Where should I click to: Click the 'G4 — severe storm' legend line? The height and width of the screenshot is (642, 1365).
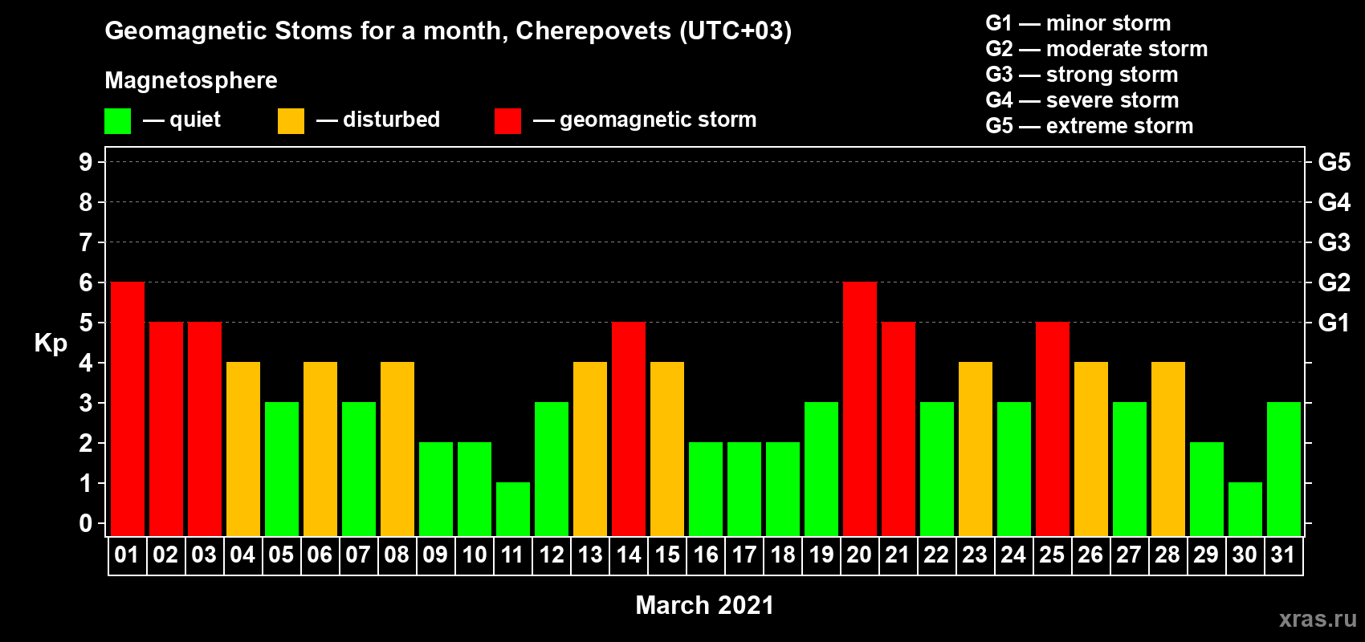coord(1082,100)
